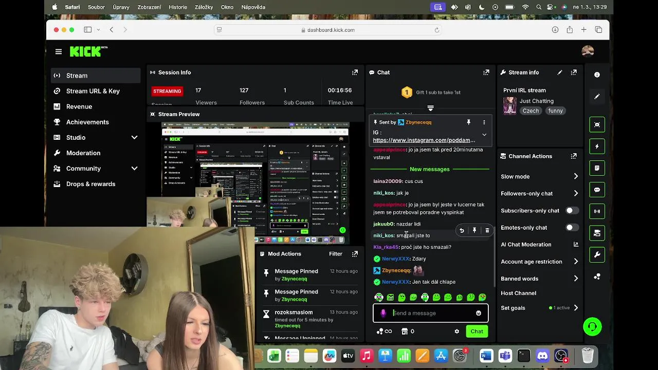Screen dimensions: 658x370
Task: Toggle the lightning bolt widget in sidebar
Action: point(597,146)
